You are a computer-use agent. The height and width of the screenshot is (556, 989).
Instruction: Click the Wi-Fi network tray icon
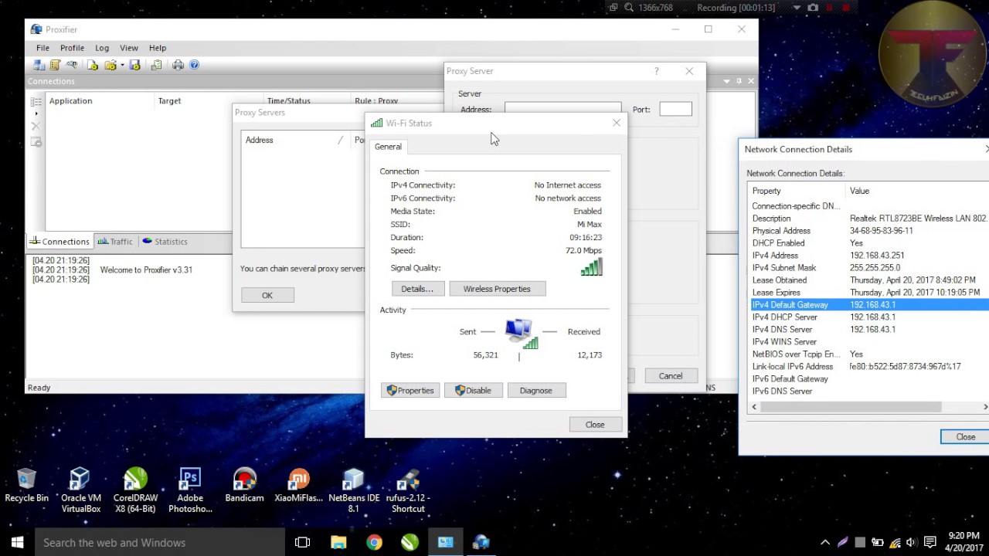895,542
